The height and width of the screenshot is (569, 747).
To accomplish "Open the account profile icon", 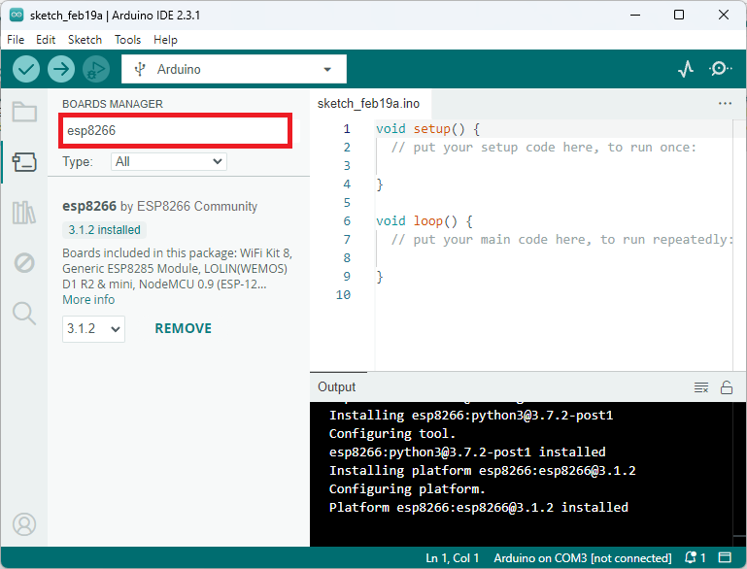I will (x=24, y=524).
